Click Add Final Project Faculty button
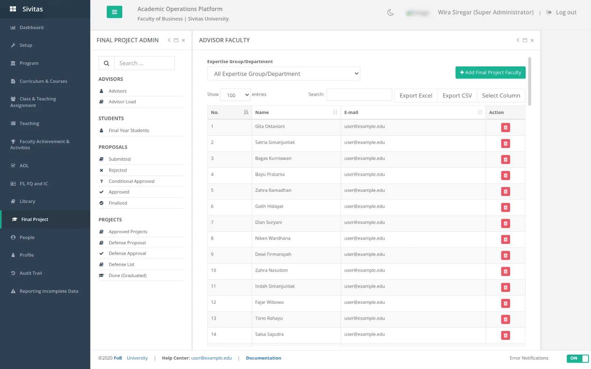This screenshot has height=369, width=591. pos(491,73)
